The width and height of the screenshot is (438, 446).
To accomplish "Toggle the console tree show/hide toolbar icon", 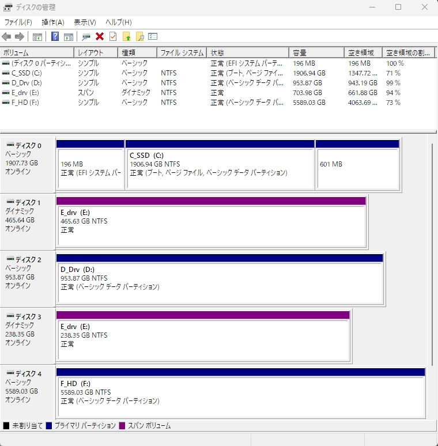I will pos(37,37).
